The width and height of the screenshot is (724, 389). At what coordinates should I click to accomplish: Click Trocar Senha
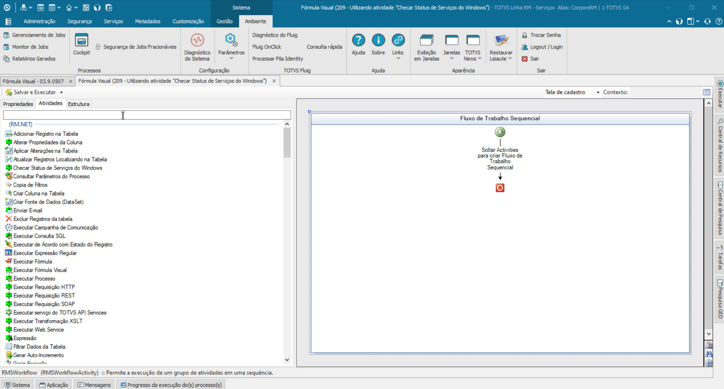point(541,35)
